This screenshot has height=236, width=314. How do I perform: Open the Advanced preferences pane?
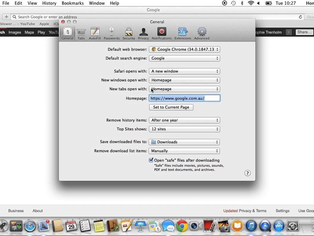point(202,33)
